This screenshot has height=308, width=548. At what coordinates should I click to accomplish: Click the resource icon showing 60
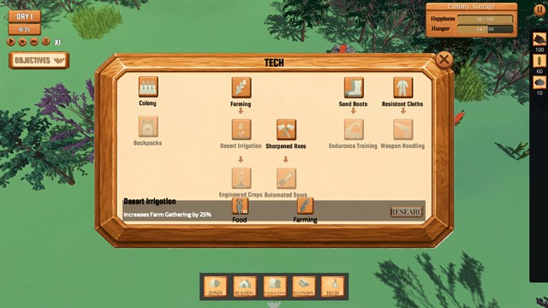coord(539,61)
